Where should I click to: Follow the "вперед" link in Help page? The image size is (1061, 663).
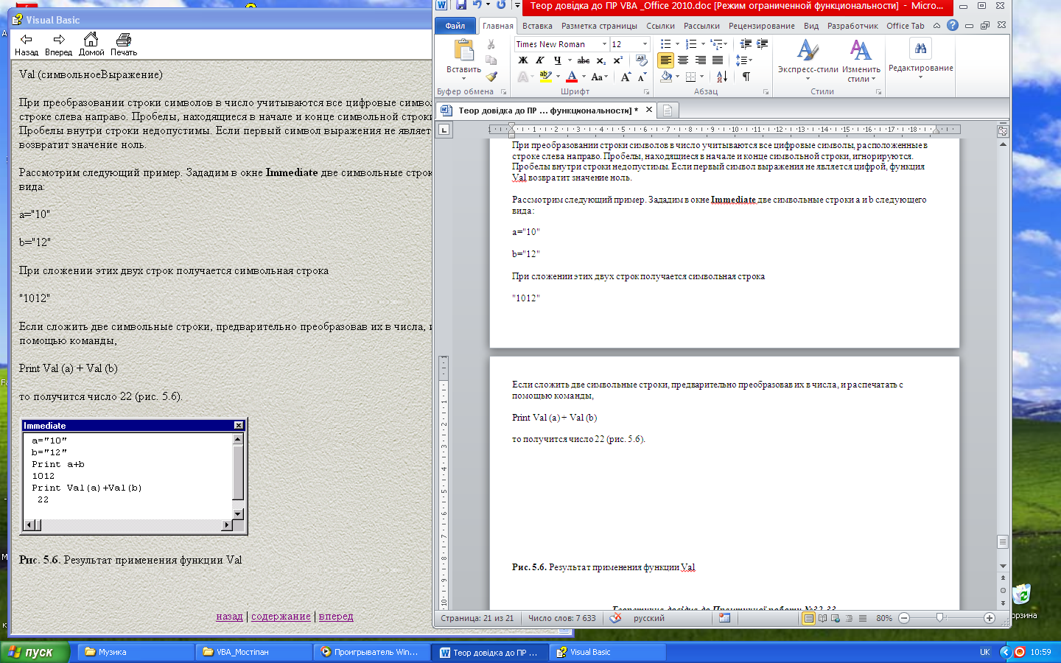click(x=336, y=617)
